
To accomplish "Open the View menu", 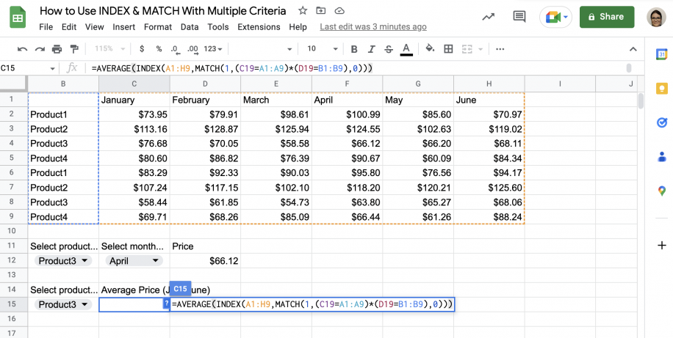I will coord(95,27).
